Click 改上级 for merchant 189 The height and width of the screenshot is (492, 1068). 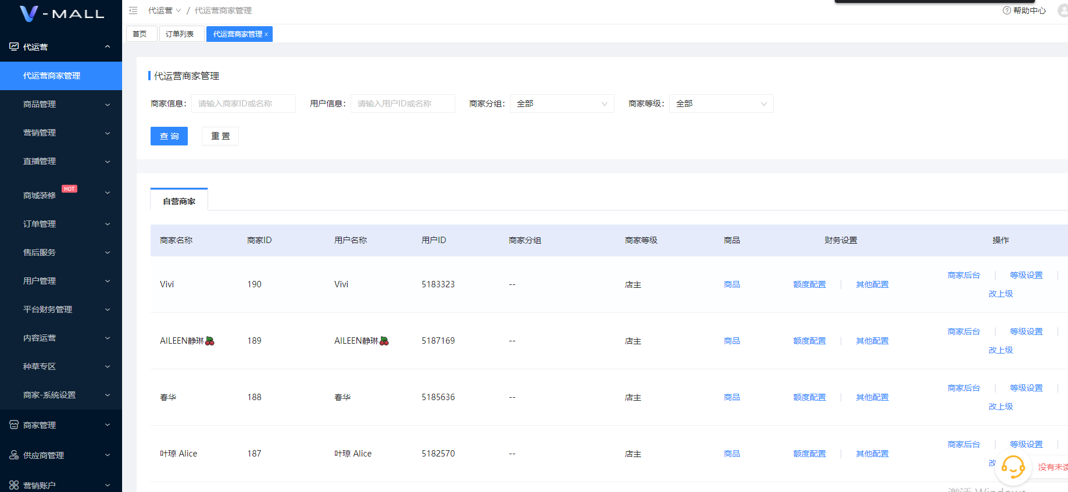coord(1001,350)
